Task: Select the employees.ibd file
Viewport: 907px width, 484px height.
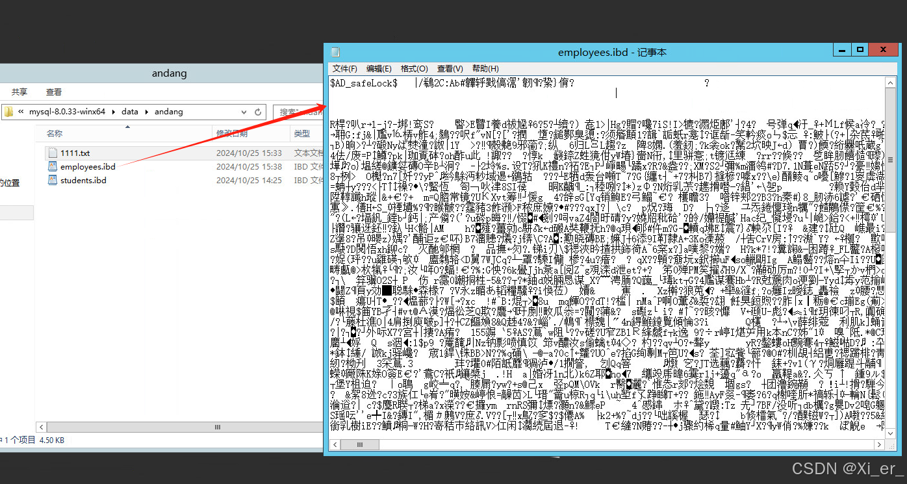Action: coord(88,166)
